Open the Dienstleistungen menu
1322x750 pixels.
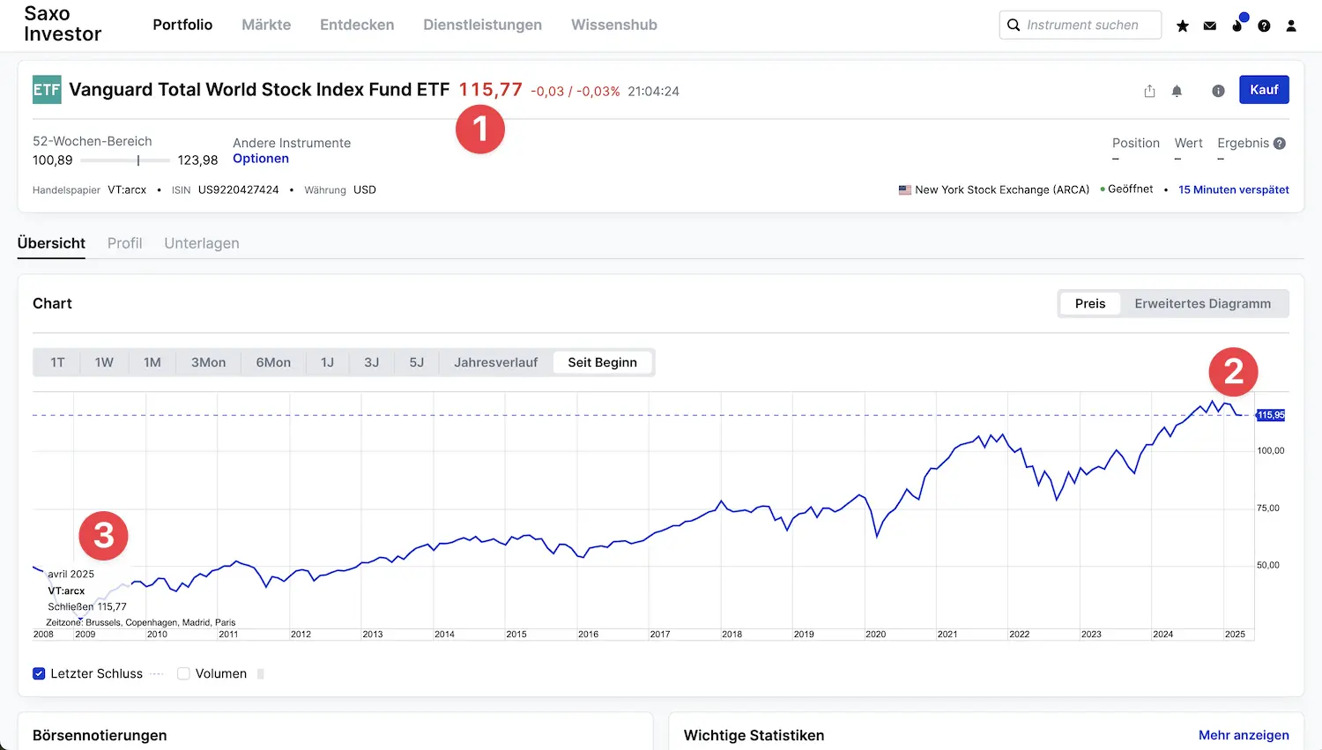tap(482, 25)
